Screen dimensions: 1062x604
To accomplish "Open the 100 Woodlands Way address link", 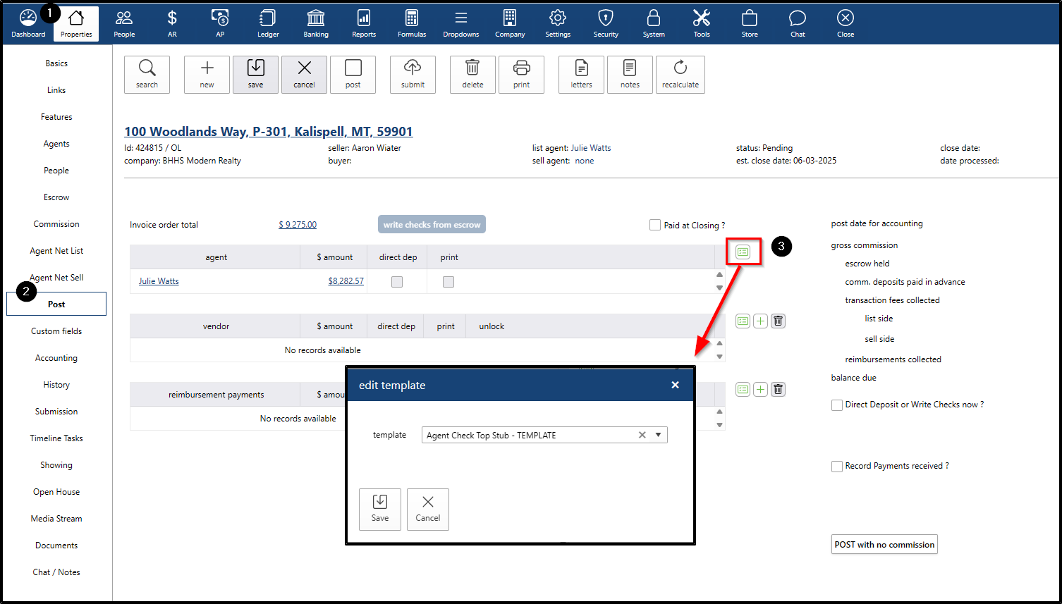I will 269,132.
